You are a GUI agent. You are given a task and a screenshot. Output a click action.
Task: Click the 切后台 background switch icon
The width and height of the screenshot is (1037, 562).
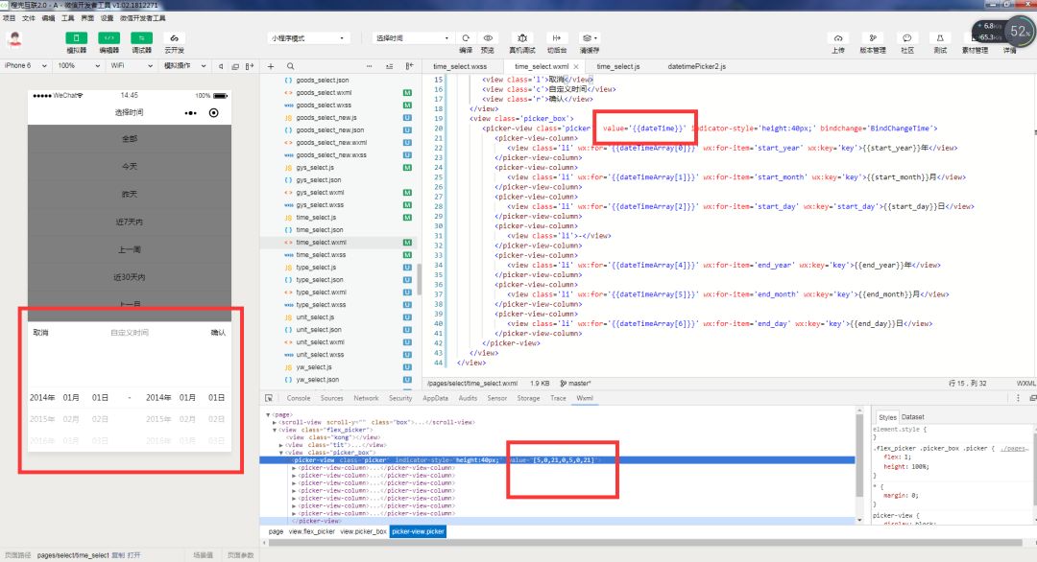556,38
